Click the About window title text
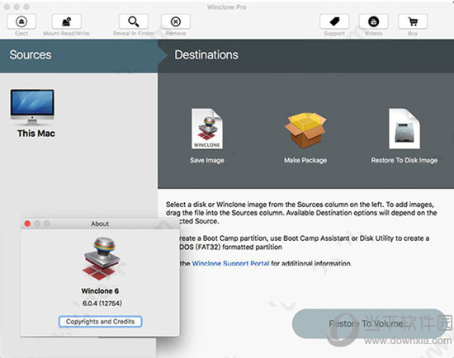The width and height of the screenshot is (454, 358). tap(100, 224)
